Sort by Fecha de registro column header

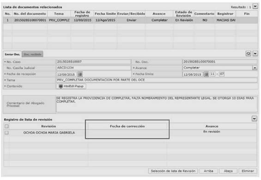tap(82, 14)
